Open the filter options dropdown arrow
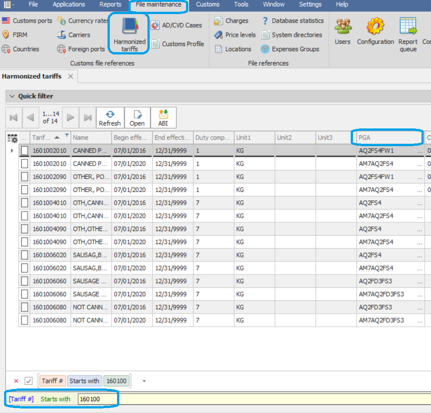 pos(144,381)
